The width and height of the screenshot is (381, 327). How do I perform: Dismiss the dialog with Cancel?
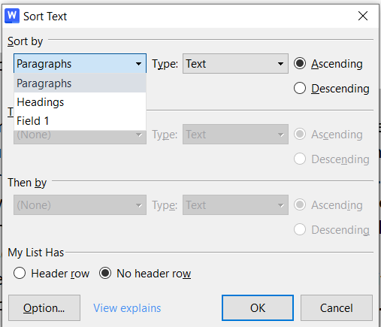(337, 308)
